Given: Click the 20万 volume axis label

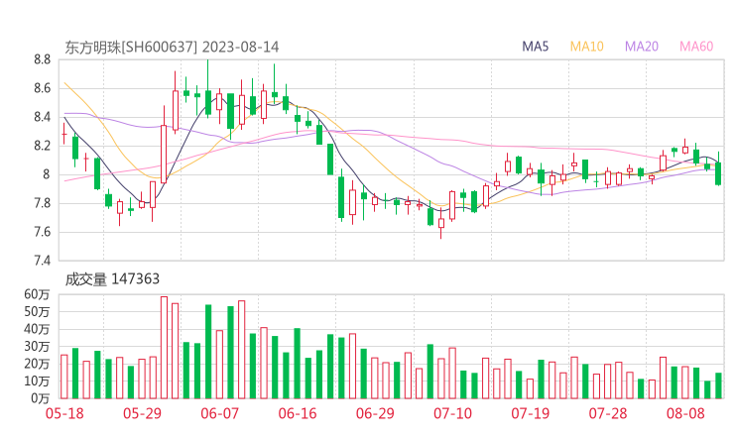Looking at the screenshot, I should (37, 364).
